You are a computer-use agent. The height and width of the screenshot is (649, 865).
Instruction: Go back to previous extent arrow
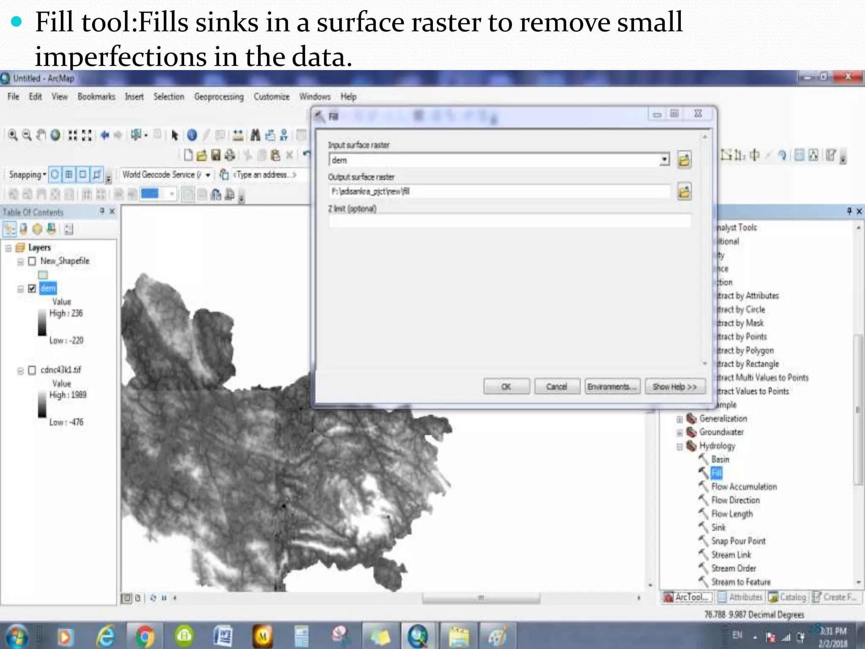pos(105,135)
